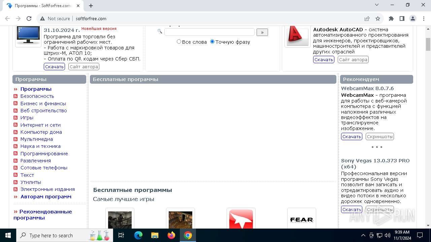Open Веб строительство category
This screenshot has width=431, height=242.
(x=44, y=111)
